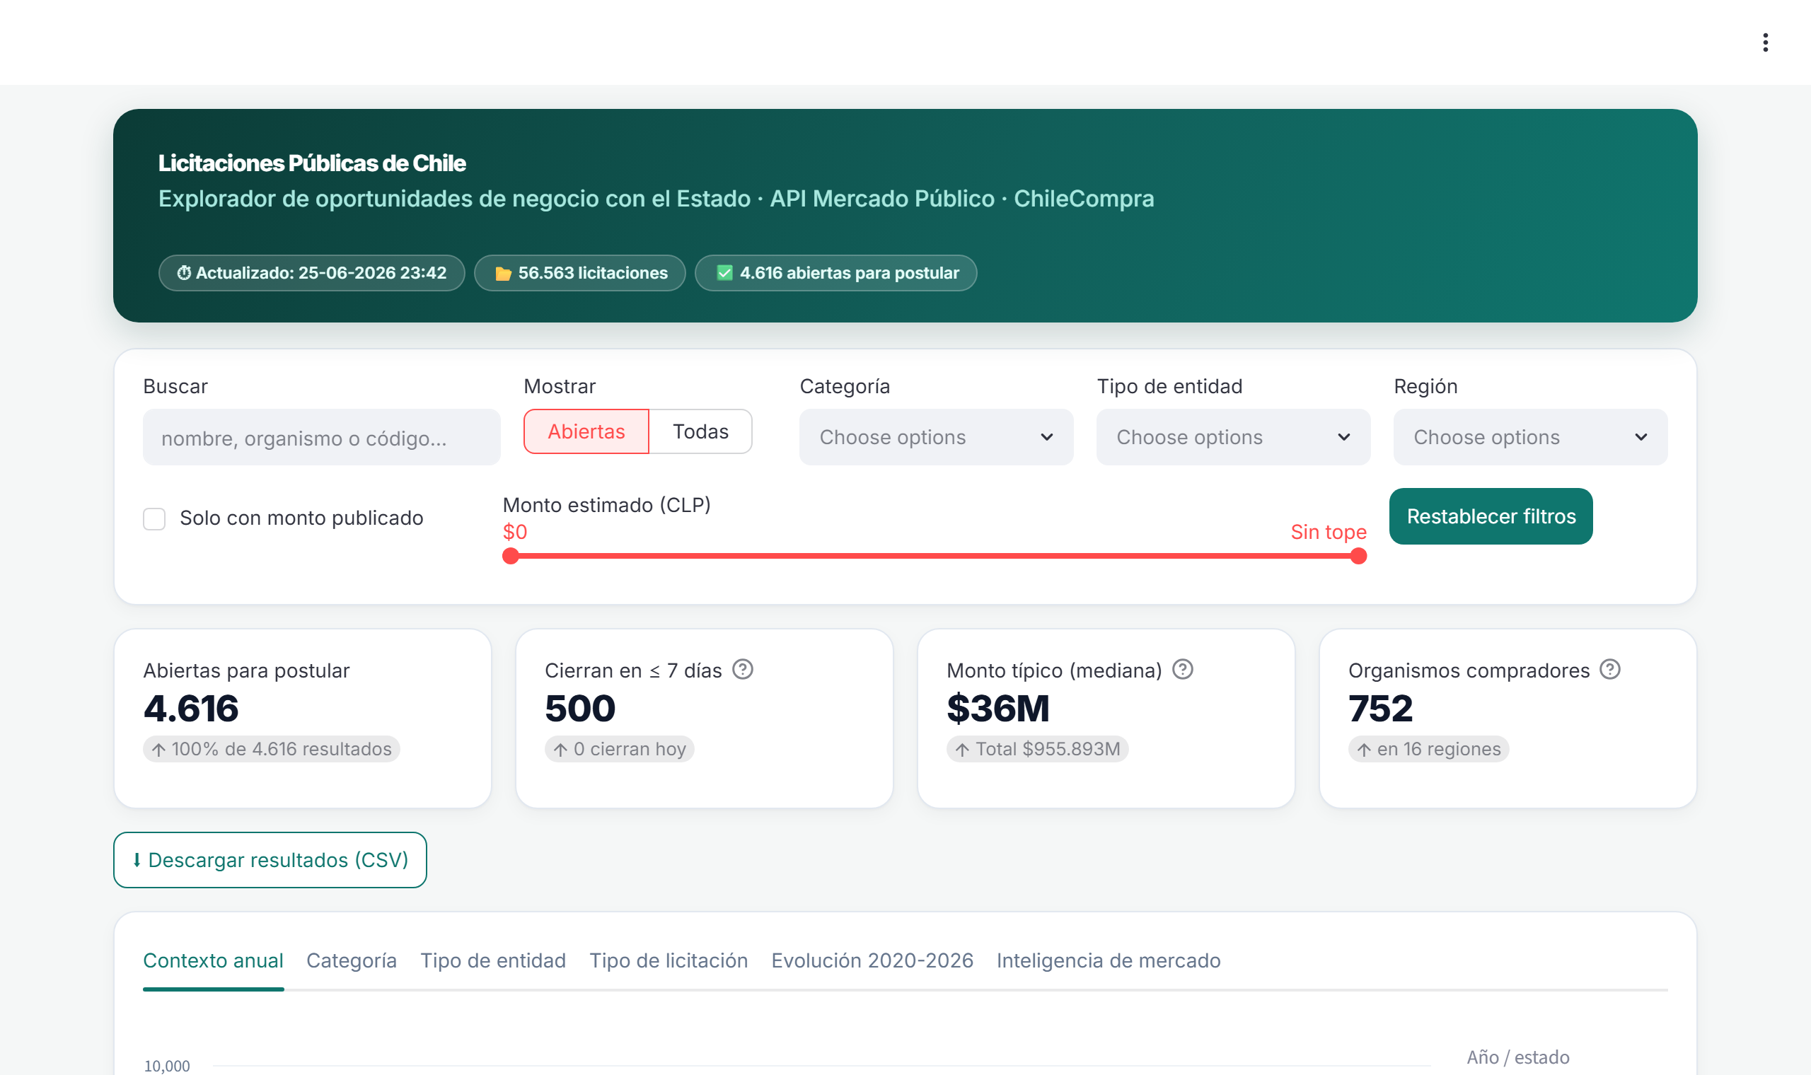Click the Licitaciones Públicas de Chile title
The width and height of the screenshot is (1811, 1075).
[x=312, y=163]
